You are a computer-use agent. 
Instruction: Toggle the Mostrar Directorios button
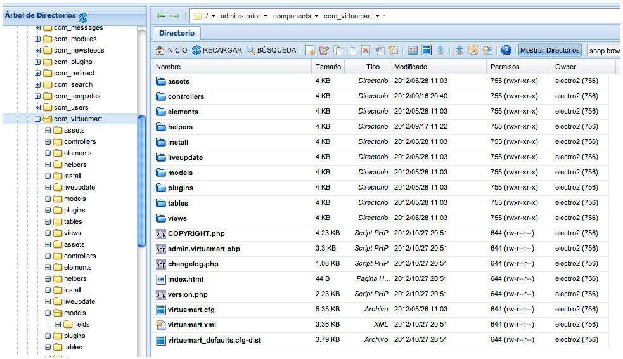[550, 50]
